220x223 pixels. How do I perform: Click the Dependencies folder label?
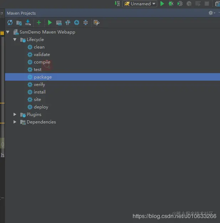(41, 122)
